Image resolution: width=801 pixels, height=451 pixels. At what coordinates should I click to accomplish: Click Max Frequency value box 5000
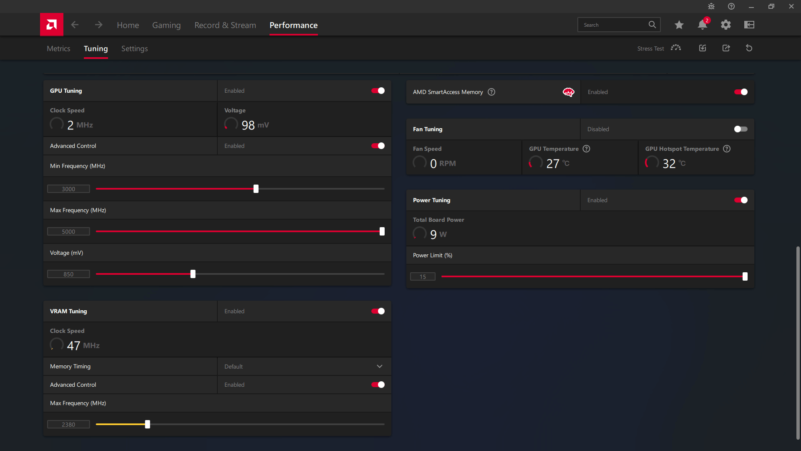coord(68,231)
